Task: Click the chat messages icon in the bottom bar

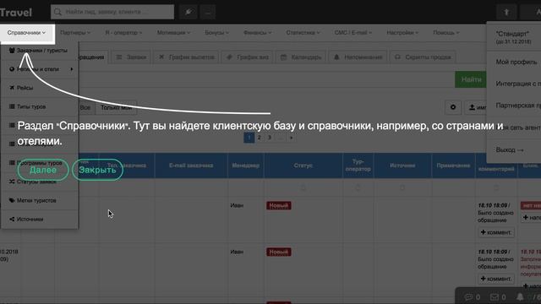Action: (x=468, y=296)
